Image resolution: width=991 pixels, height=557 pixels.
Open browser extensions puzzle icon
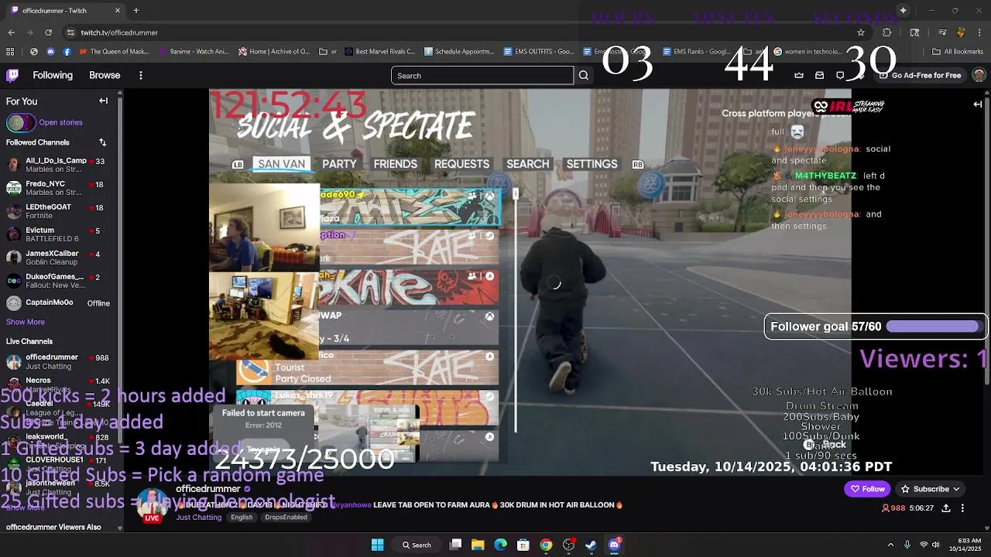(886, 32)
